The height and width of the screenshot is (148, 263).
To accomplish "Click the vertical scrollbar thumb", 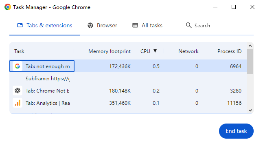I will (x=250, y=62).
